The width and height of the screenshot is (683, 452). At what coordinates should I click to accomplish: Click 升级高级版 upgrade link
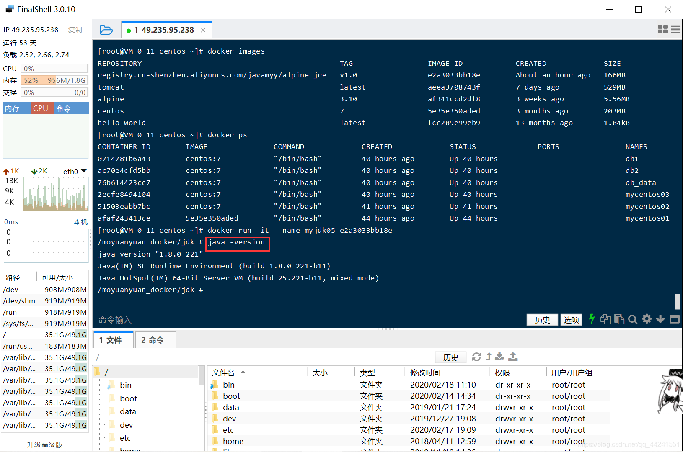tap(45, 444)
